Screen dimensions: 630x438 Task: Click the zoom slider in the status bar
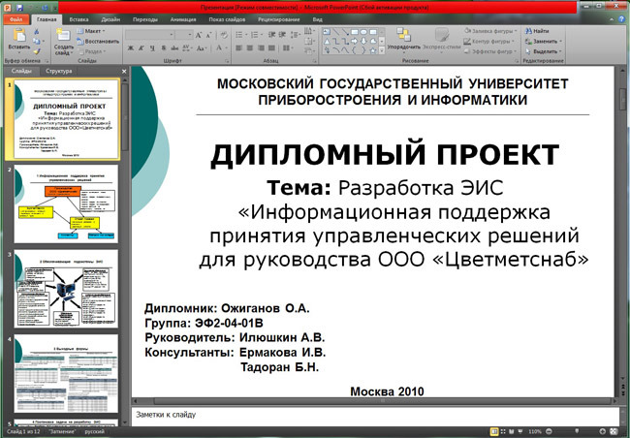pyautogui.click(x=576, y=431)
